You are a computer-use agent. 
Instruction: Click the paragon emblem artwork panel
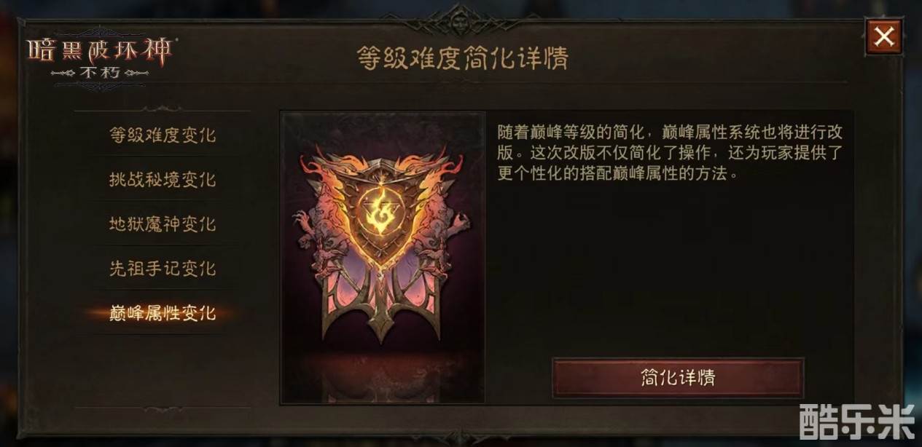point(383,257)
